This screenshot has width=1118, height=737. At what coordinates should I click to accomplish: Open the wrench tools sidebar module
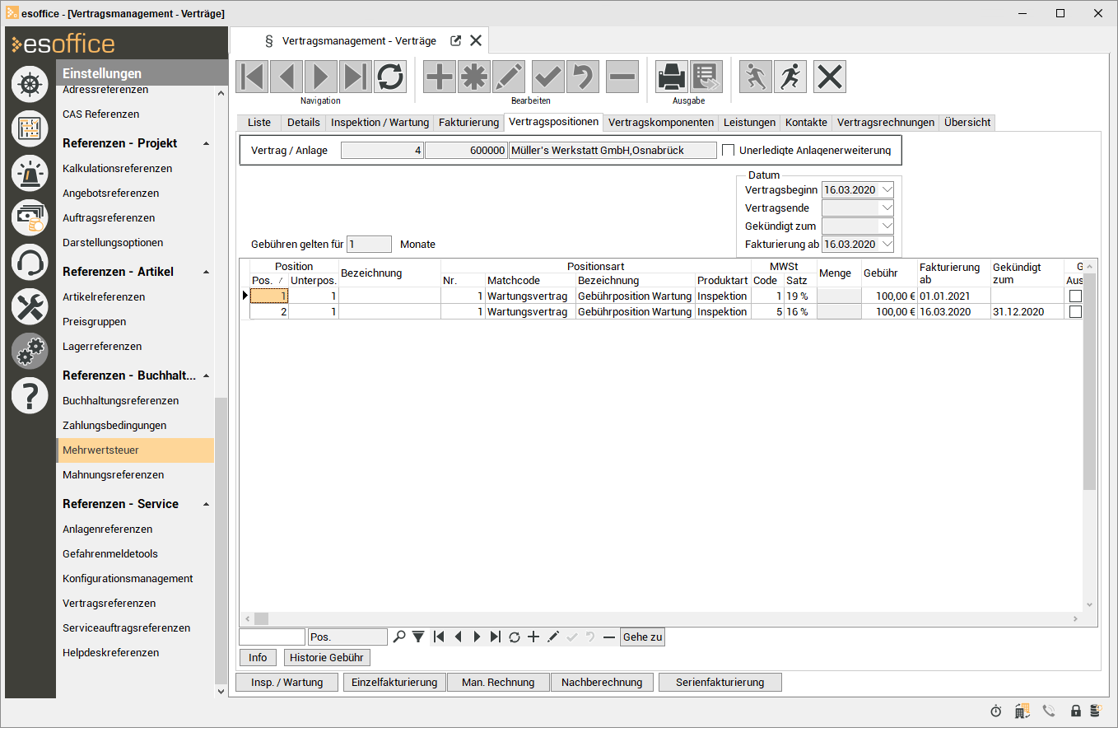tap(30, 306)
